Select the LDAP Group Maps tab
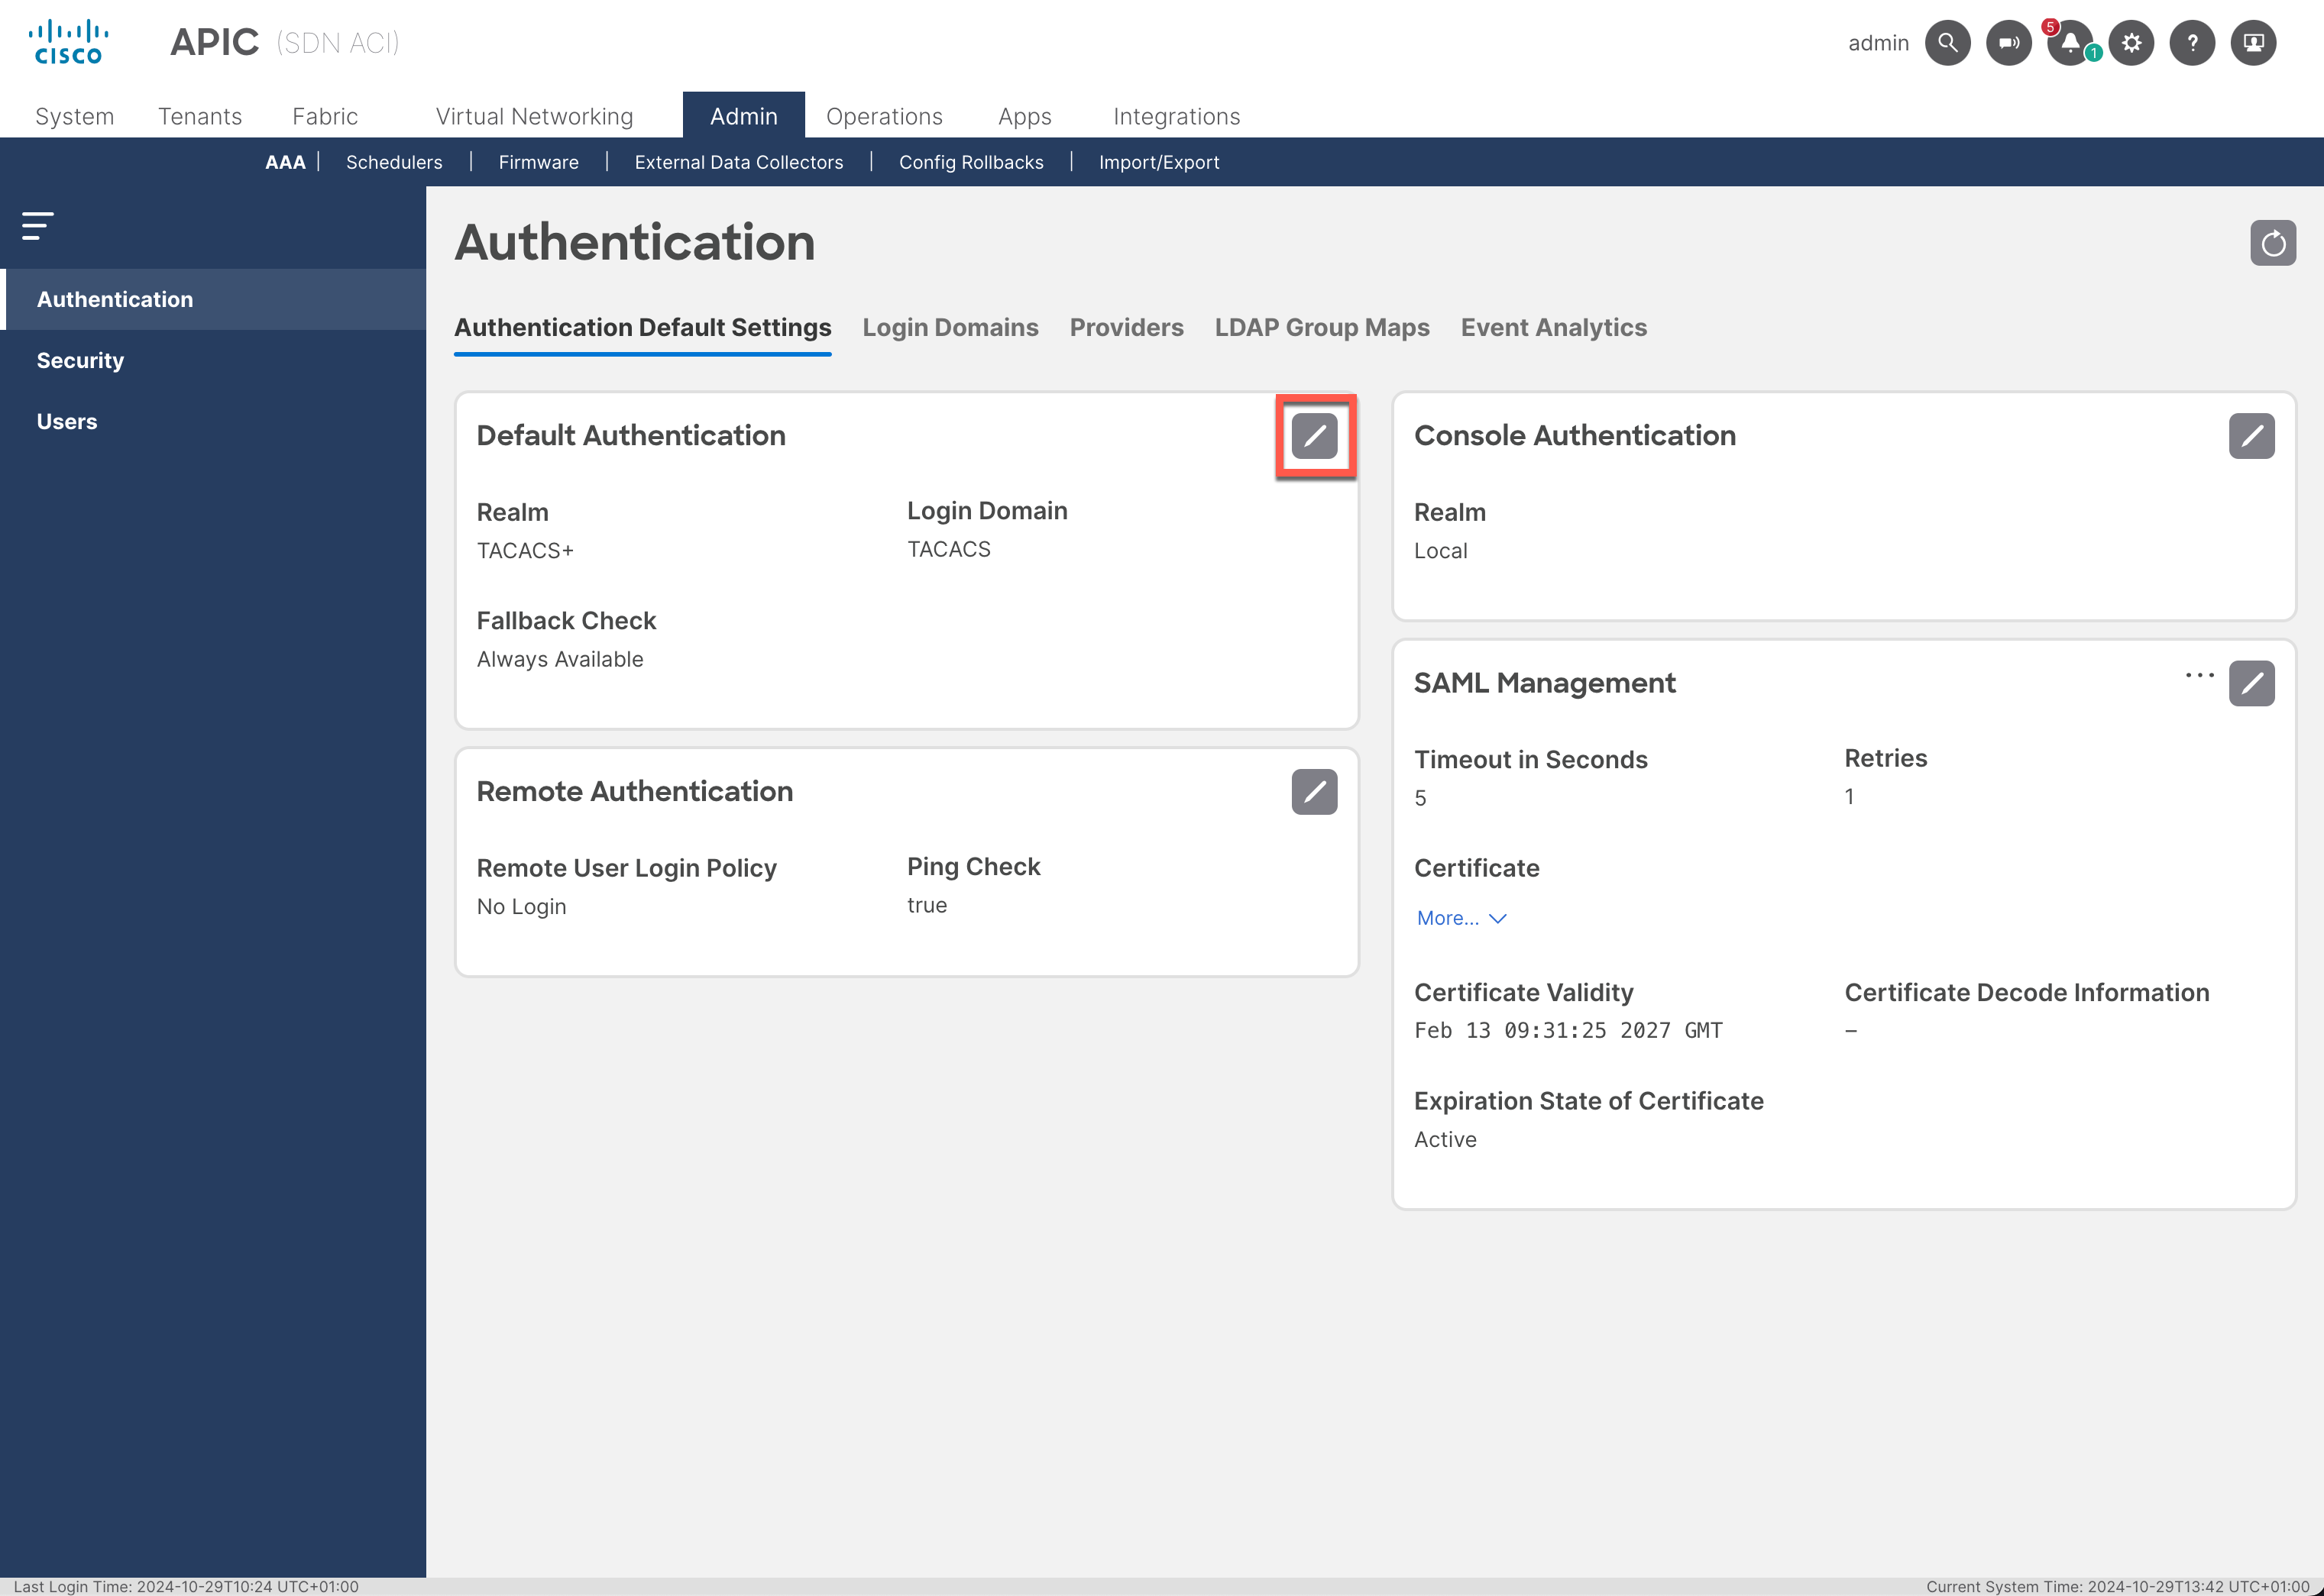Viewport: 2324px width, 1596px height. point(1322,327)
